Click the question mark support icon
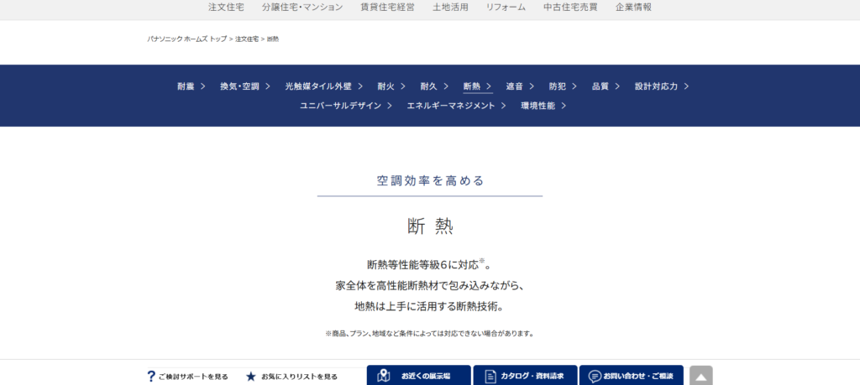This screenshot has height=385, width=860. point(151,377)
